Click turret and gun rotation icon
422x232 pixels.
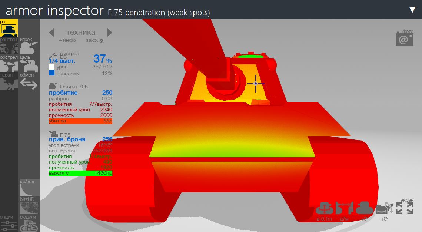coord(384,208)
